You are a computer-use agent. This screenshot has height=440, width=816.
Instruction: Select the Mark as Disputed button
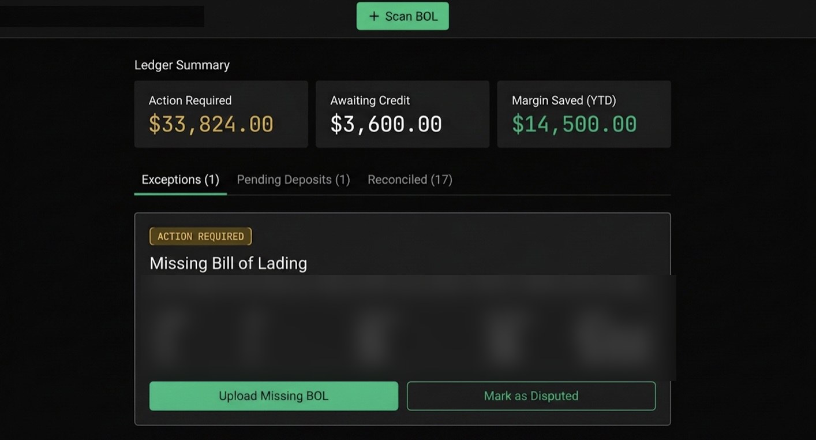pyautogui.click(x=531, y=396)
